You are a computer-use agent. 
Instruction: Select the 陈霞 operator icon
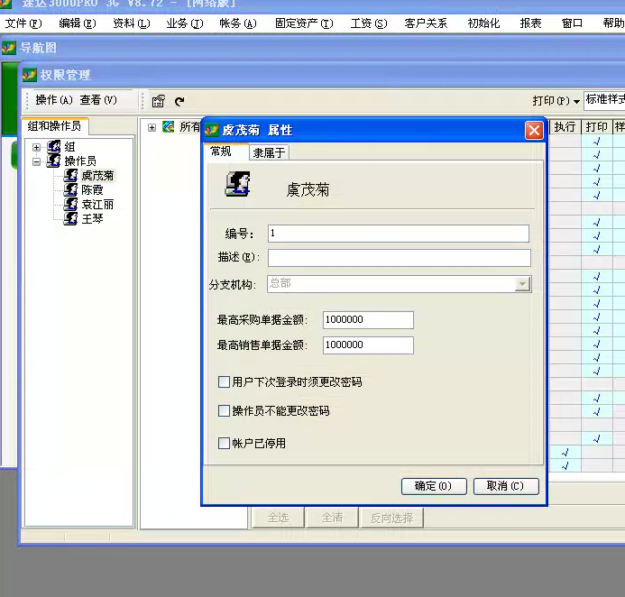coord(71,190)
